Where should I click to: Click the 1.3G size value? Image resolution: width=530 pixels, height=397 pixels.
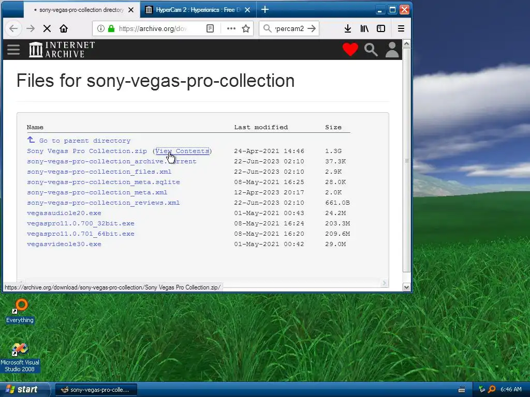coord(333,151)
